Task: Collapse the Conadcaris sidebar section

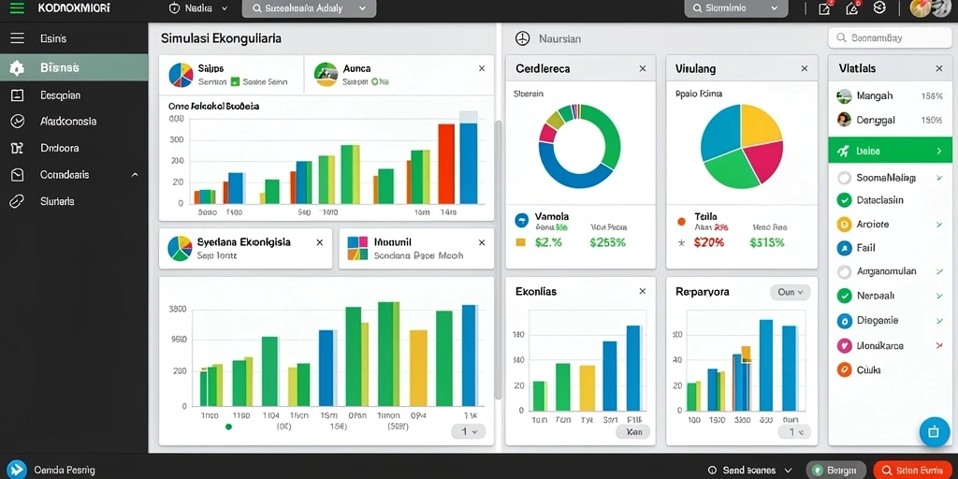Action: point(135,175)
